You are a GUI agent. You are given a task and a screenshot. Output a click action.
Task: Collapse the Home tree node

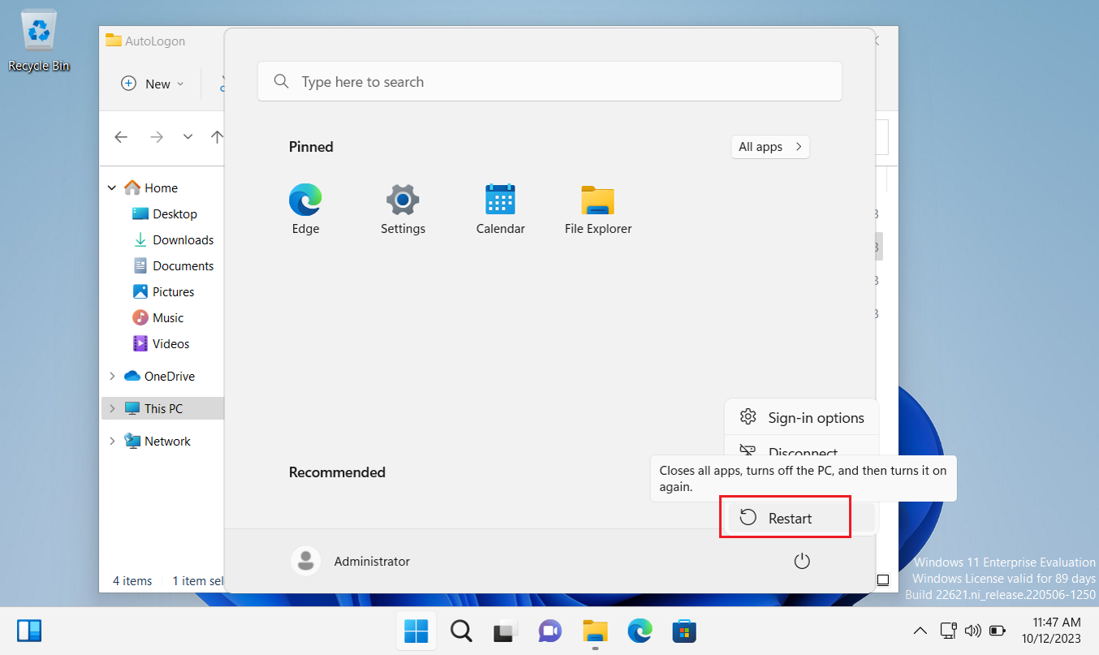pyautogui.click(x=112, y=188)
